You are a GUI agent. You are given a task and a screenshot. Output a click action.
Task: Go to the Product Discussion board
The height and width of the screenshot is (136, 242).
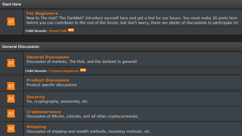(x=48, y=80)
